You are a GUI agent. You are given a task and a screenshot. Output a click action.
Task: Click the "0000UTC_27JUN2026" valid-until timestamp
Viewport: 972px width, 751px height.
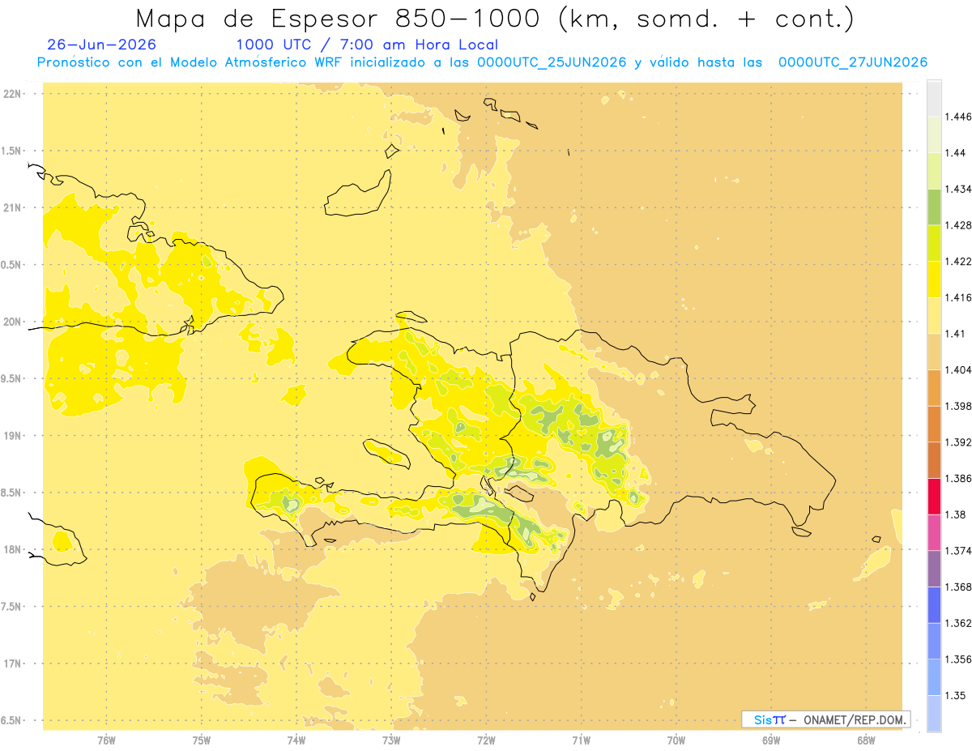point(853,62)
